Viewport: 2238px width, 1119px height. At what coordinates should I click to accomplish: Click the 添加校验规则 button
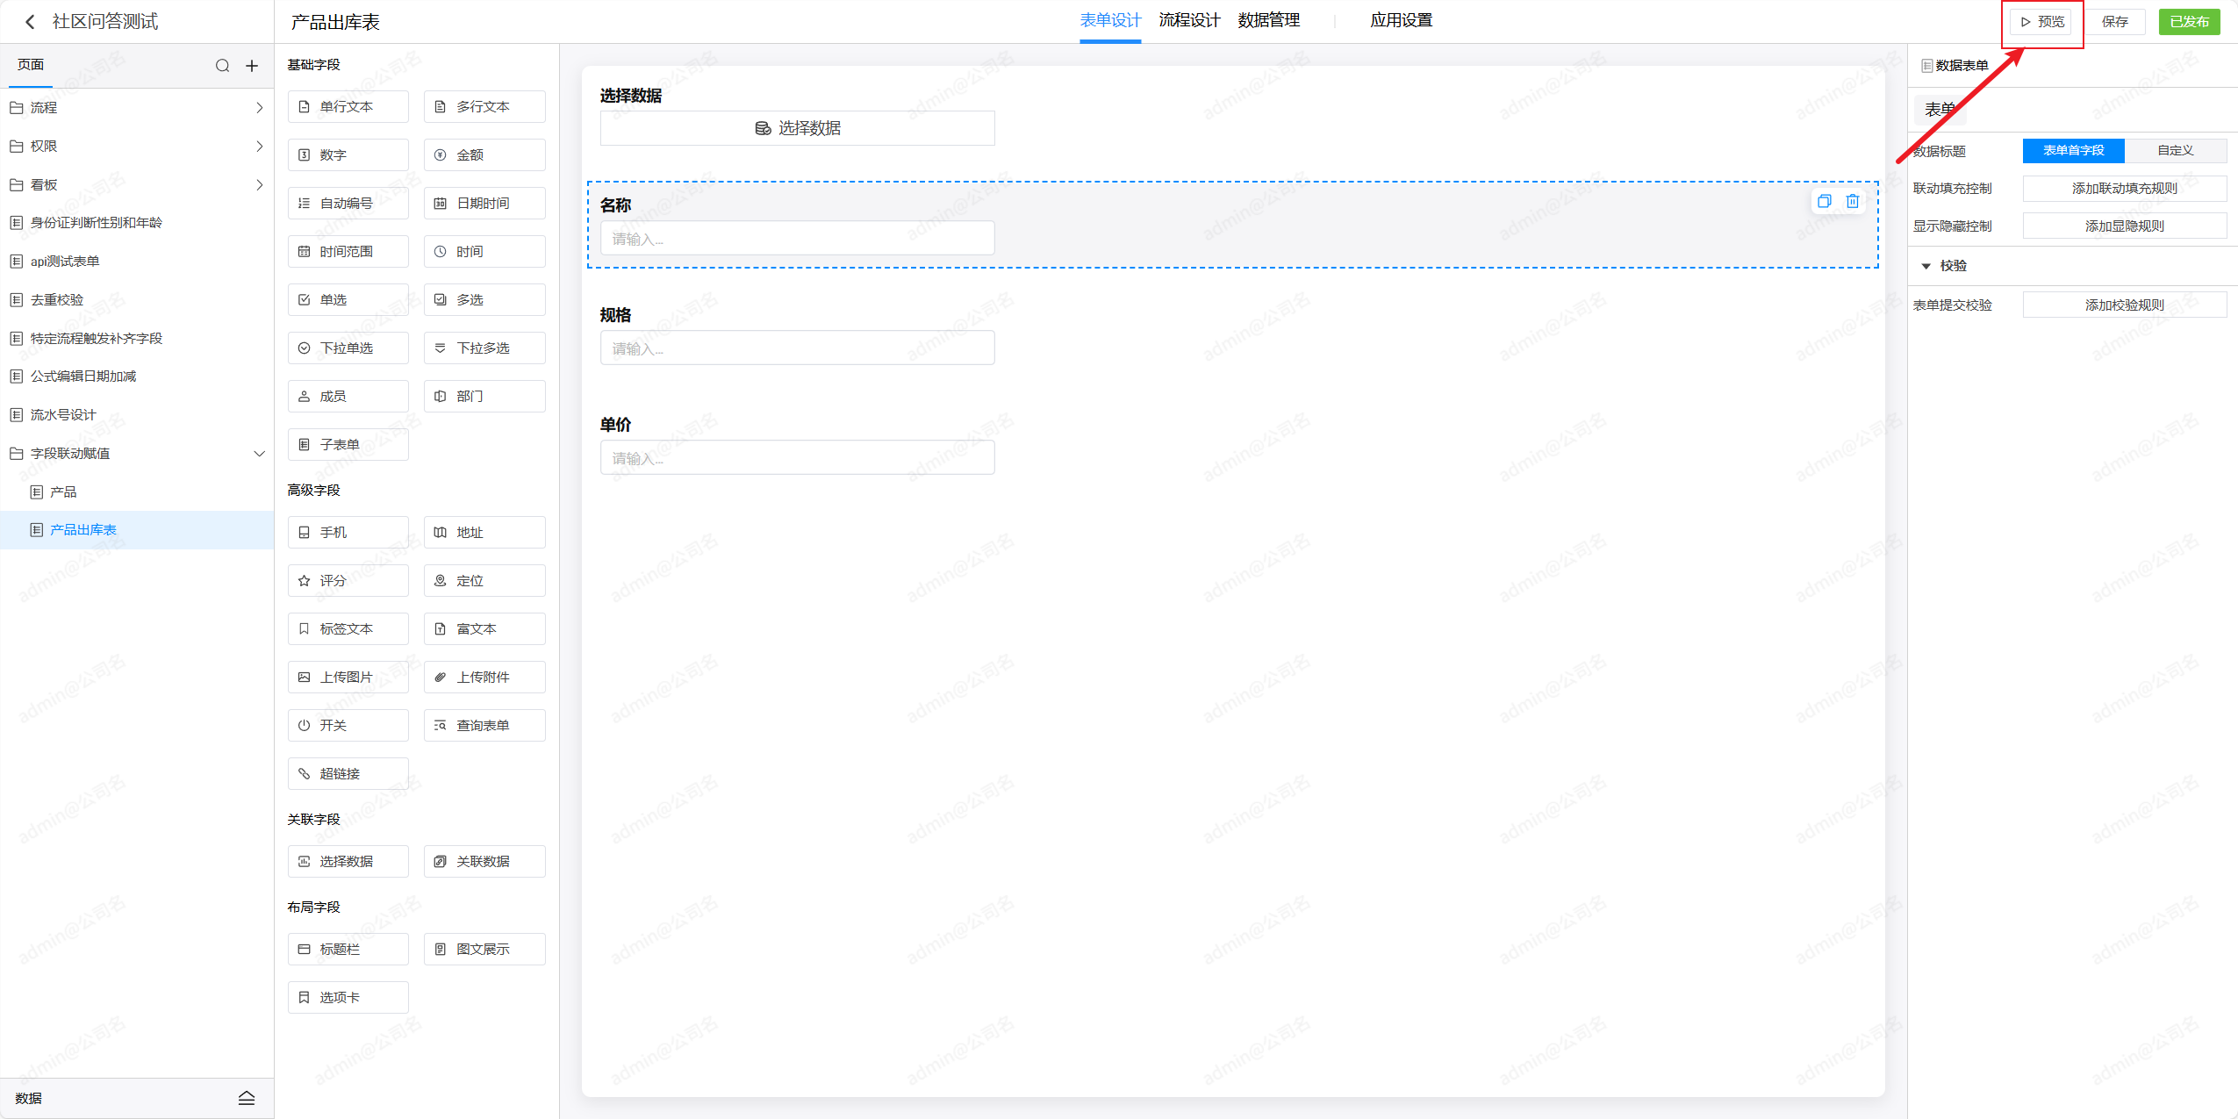click(2124, 305)
